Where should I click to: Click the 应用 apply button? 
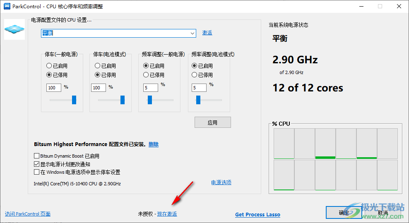pos(213,122)
